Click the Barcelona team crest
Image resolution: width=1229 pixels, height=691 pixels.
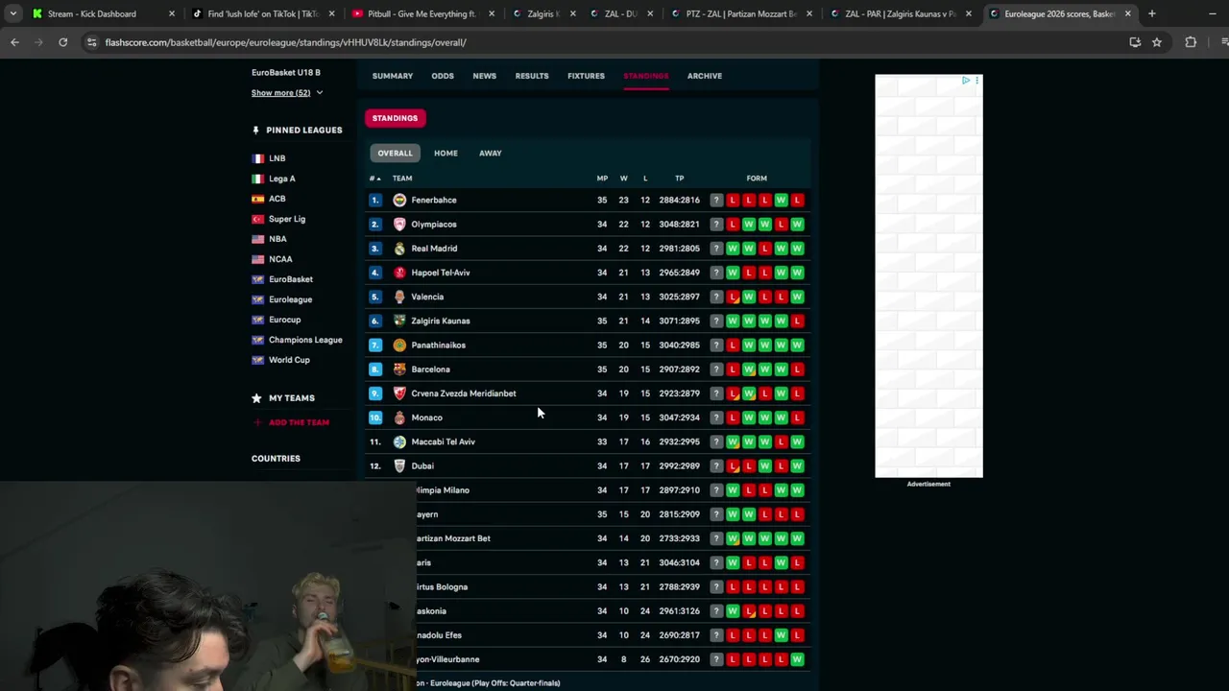(399, 369)
